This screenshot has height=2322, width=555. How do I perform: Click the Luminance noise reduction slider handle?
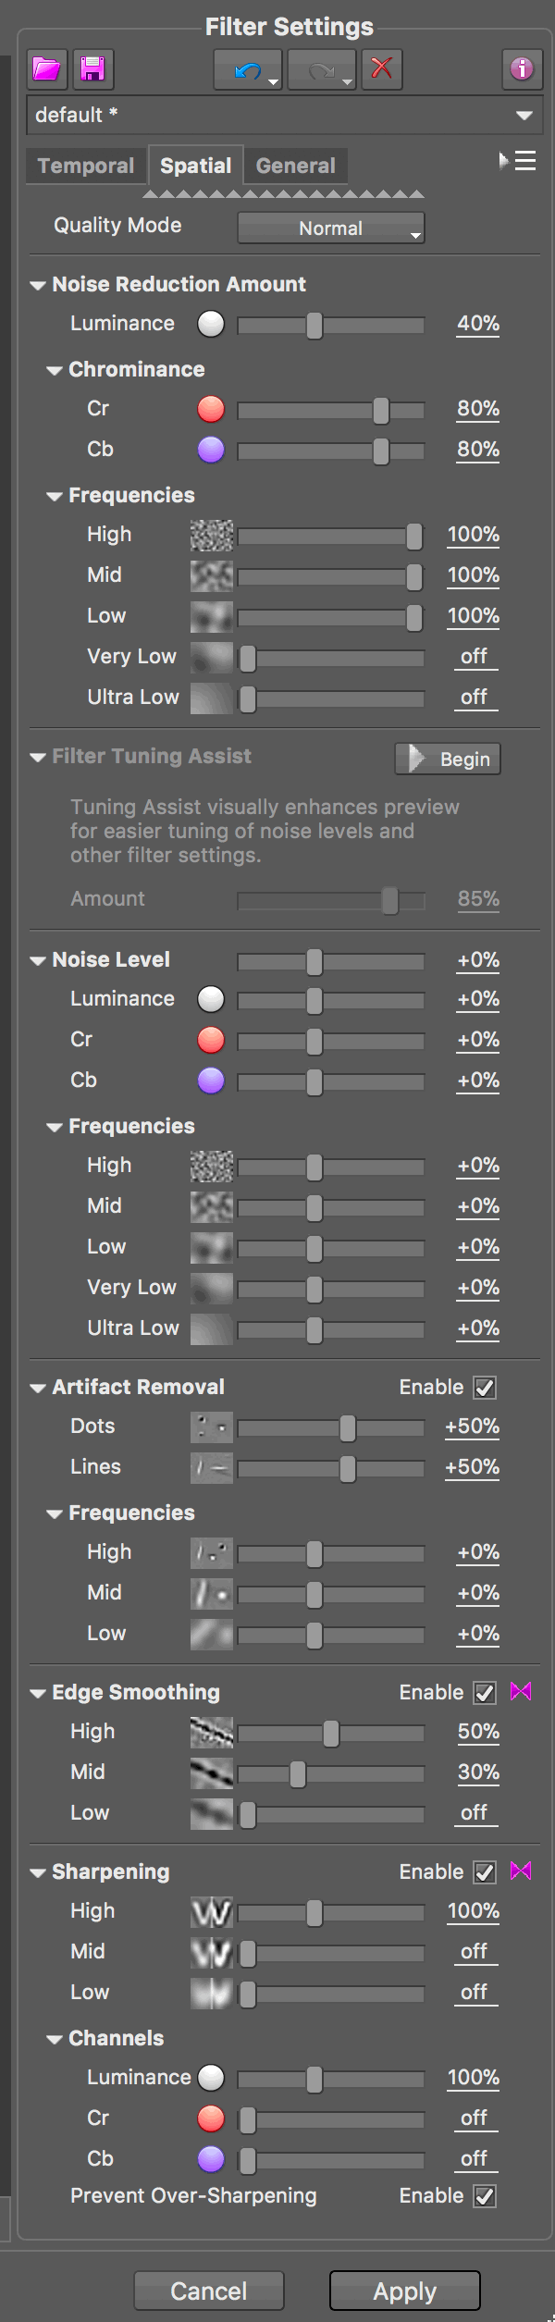(x=314, y=325)
